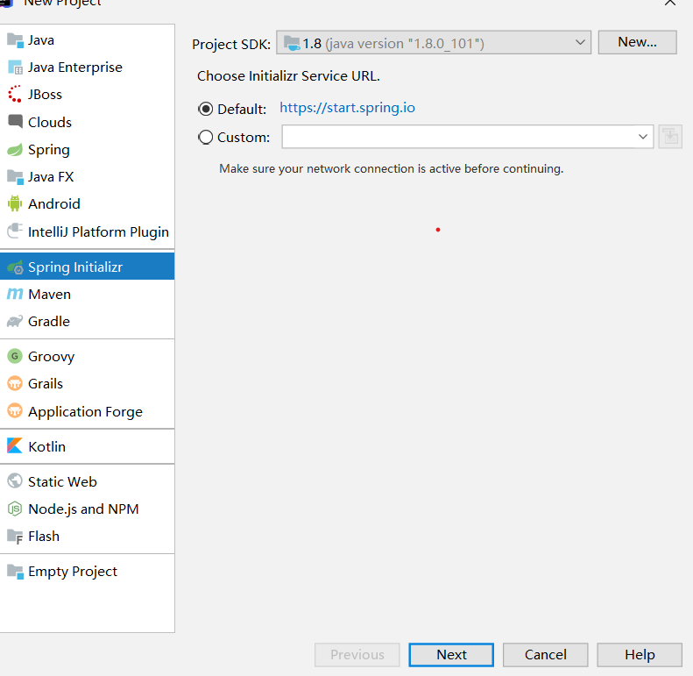Click the Next button

pos(451,655)
